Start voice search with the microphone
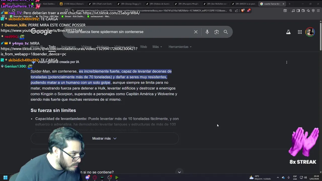Viewport: 322px width, 181px height. click(x=207, y=32)
